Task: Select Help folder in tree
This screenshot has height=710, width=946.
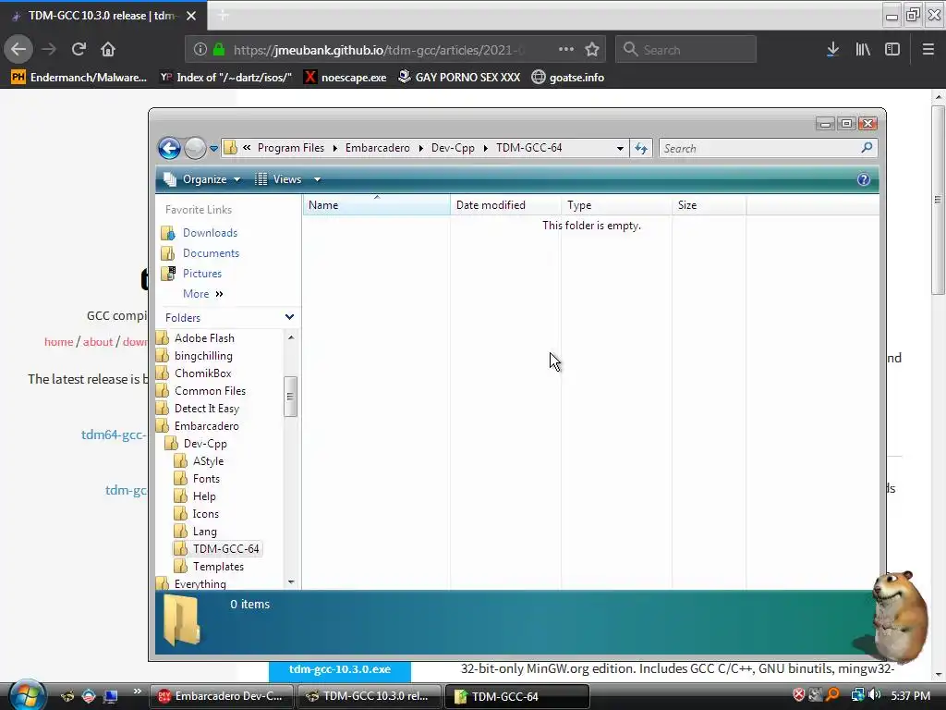Action: pyautogui.click(x=204, y=496)
